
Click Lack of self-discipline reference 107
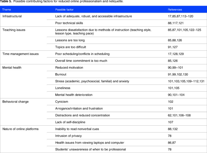point(170,122)
